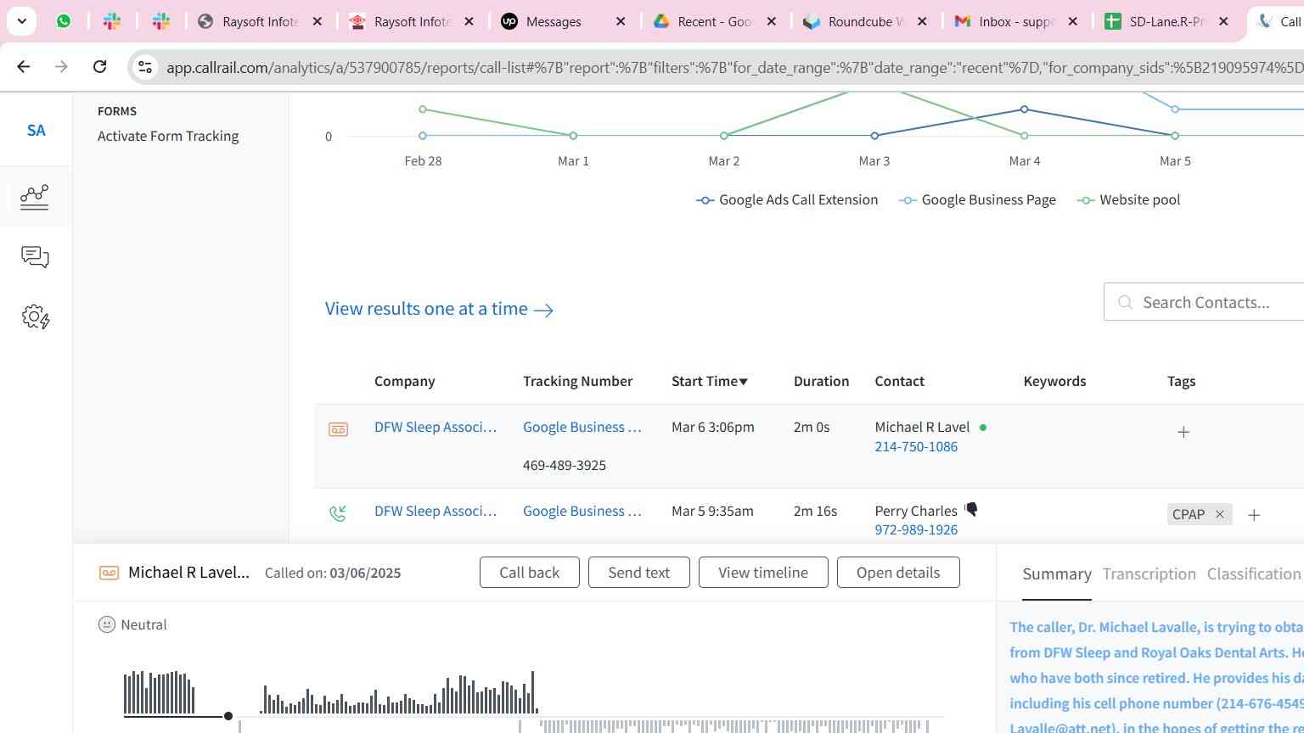Select the Feb 28 Website pool data point
The width and height of the screenshot is (1304, 733).
423,109
